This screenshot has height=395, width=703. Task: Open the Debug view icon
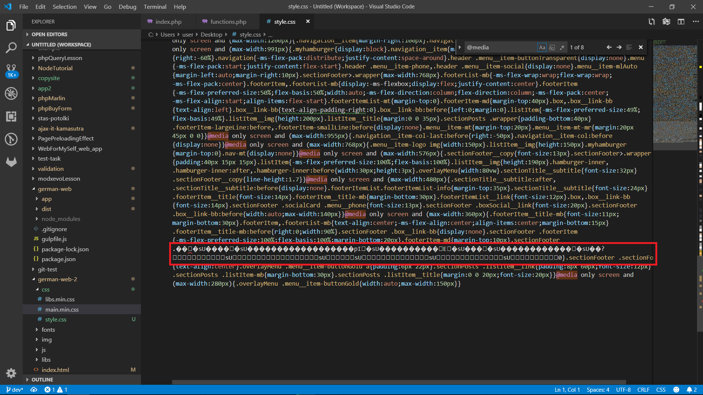click(x=11, y=93)
